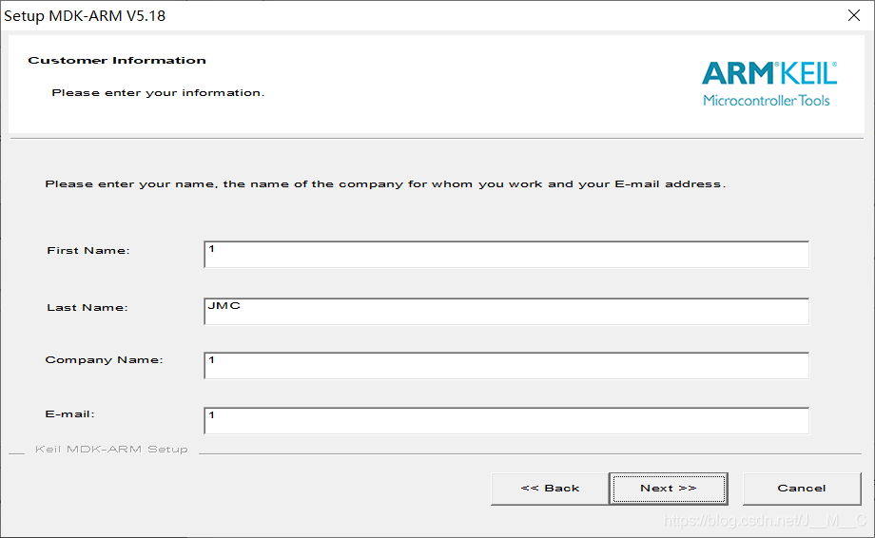Viewport: 875px width, 538px height.
Task: Click the Customer Information heading
Action: pyautogui.click(x=117, y=60)
